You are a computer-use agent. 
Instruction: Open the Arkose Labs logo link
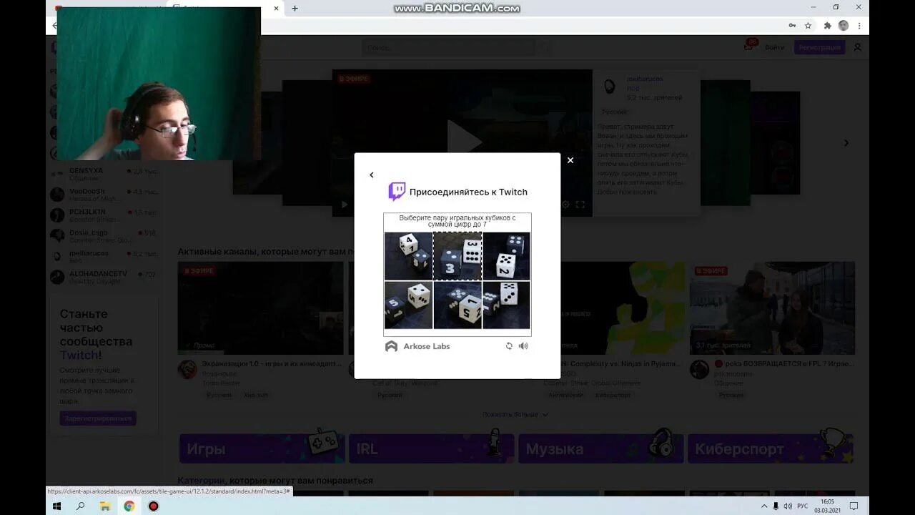[x=417, y=346]
